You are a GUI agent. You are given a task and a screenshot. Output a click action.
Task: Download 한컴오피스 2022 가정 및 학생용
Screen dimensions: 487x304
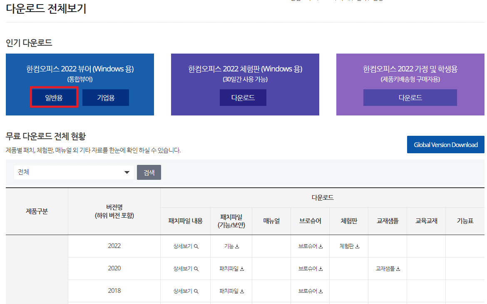point(410,98)
